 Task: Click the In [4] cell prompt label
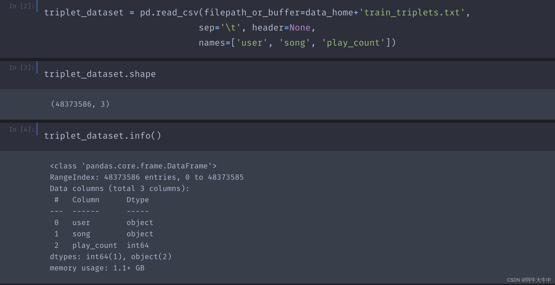[22, 129]
